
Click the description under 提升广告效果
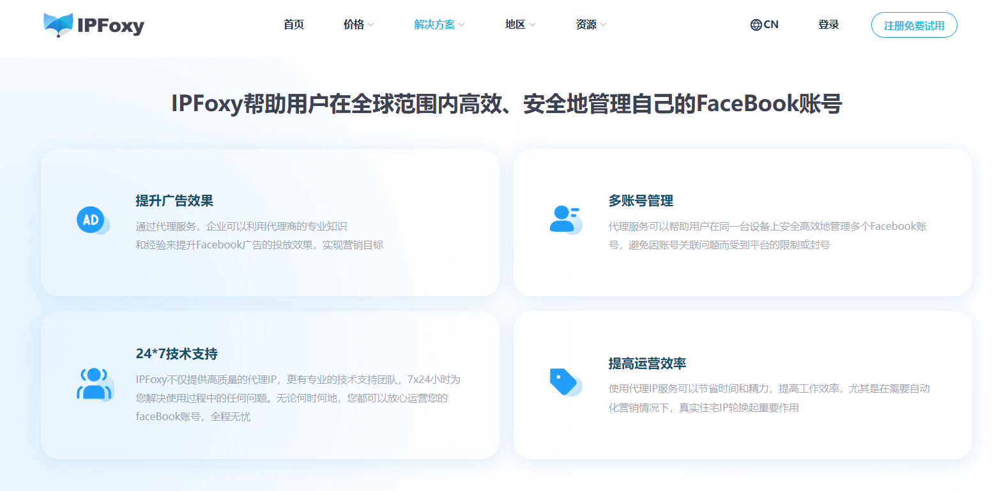pos(259,236)
